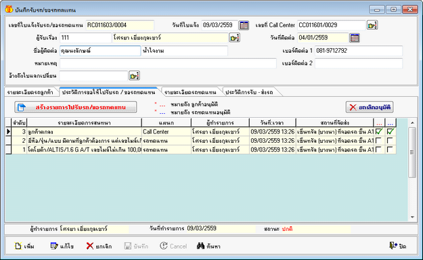Close window with red X title button
The image size is (423, 260).
410,9
